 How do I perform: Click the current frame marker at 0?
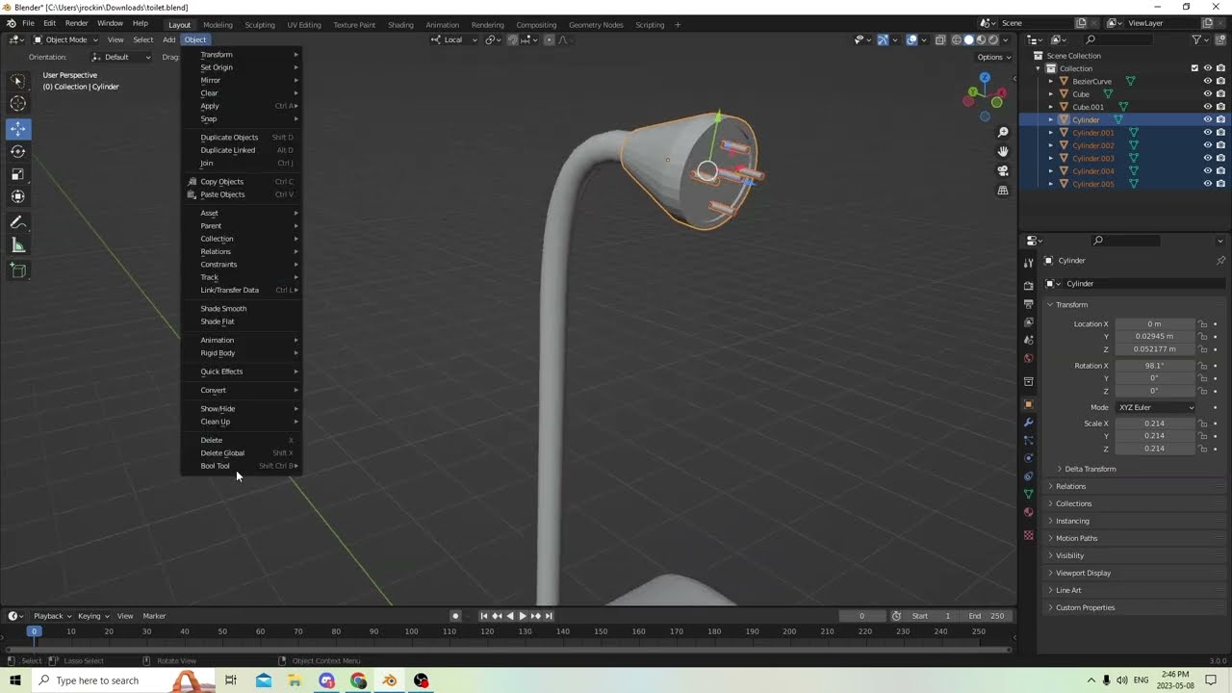coord(34,631)
